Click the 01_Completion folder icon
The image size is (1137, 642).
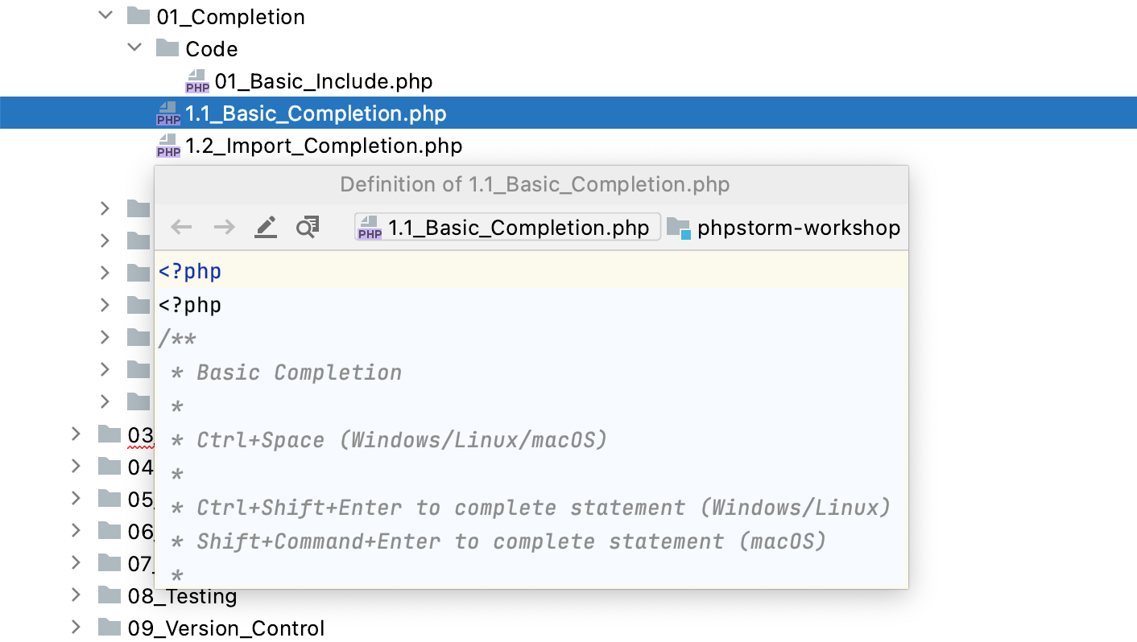(139, 16)
